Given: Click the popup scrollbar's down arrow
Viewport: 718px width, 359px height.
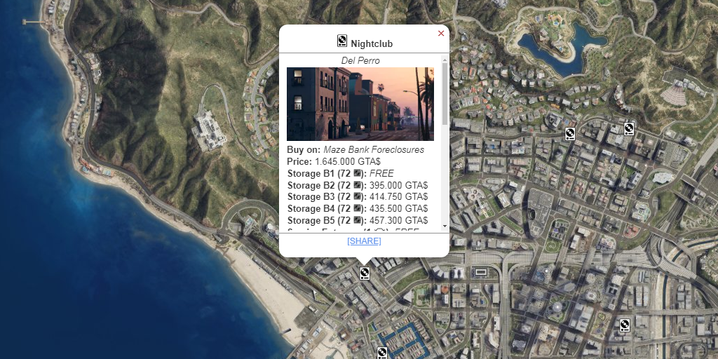Looking at the screenshot, I should tap(445, 226).
